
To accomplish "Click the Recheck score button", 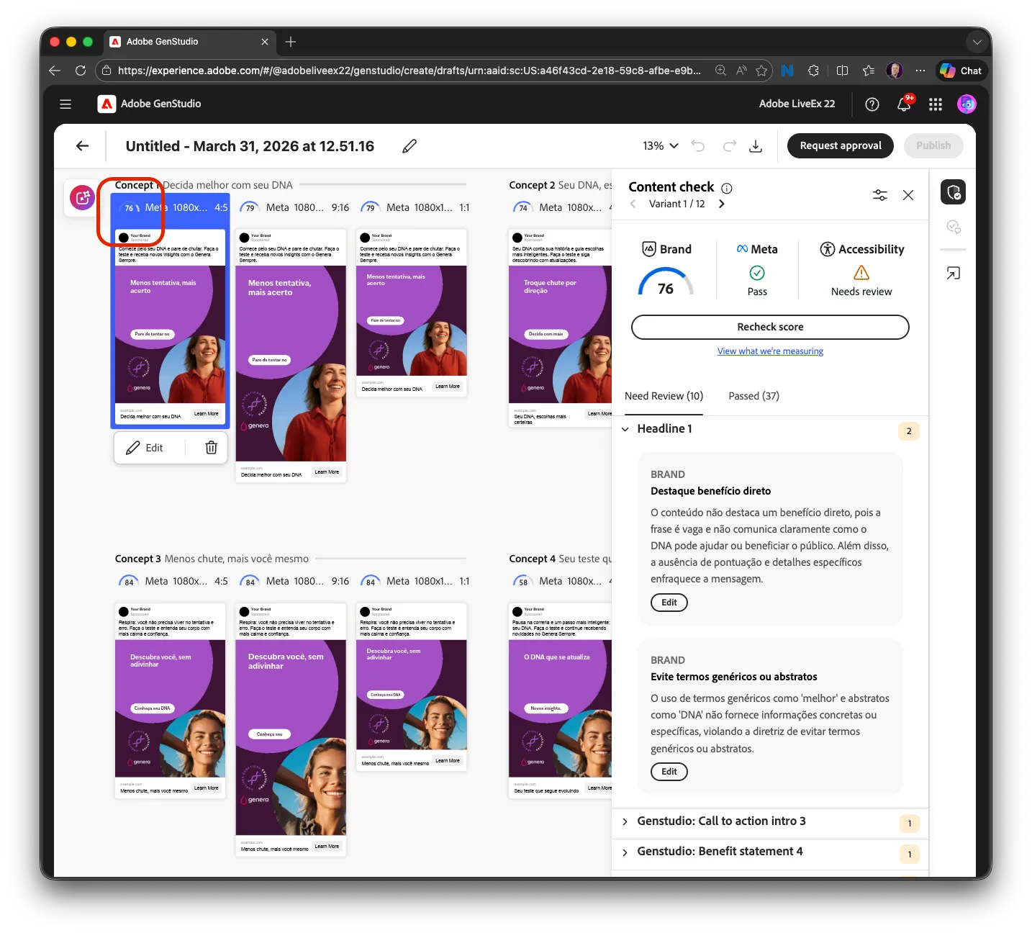I will (x=770, y=327).
